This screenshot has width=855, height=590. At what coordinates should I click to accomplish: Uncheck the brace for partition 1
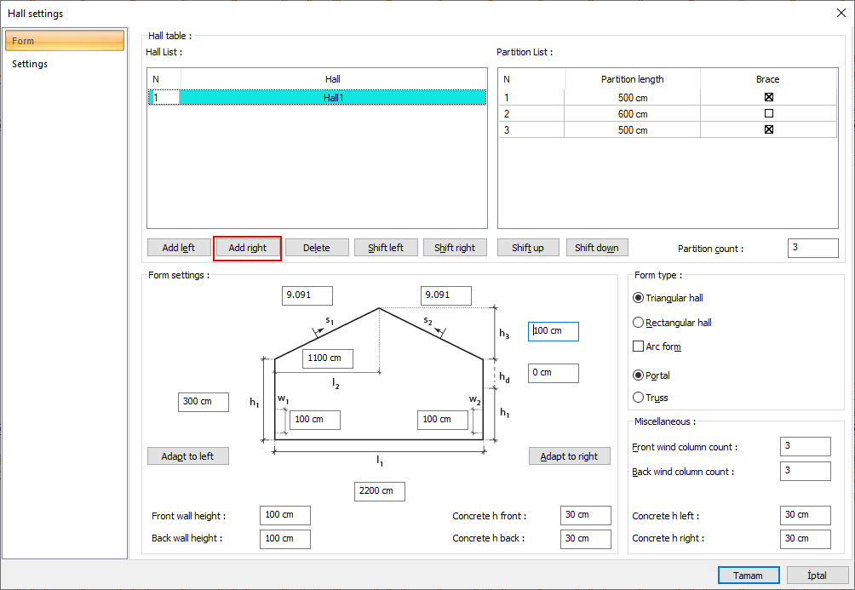769,97
